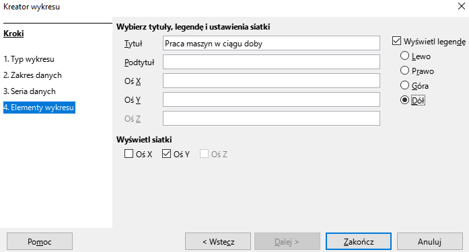Select the Dół legend radio button
This screenshot has width=469, height=252.
tap(404, 100)
